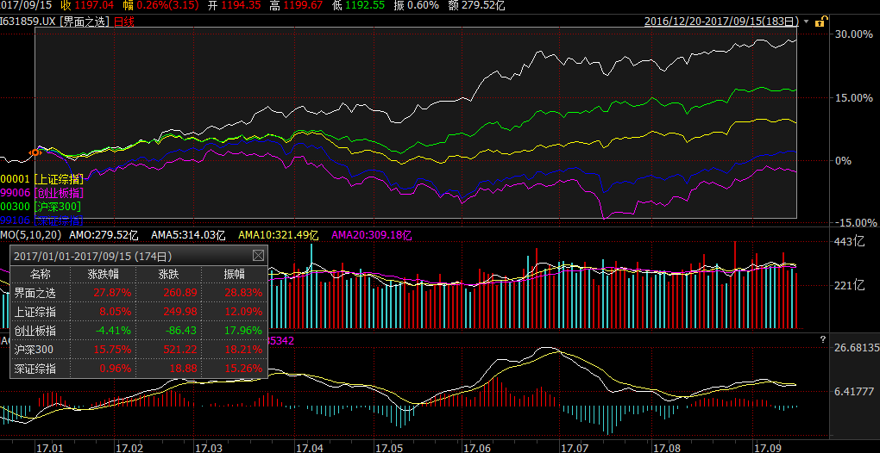Select the 界面之选 row name in table
Viewport: 880px width, 453px height.
click(35, 293)
